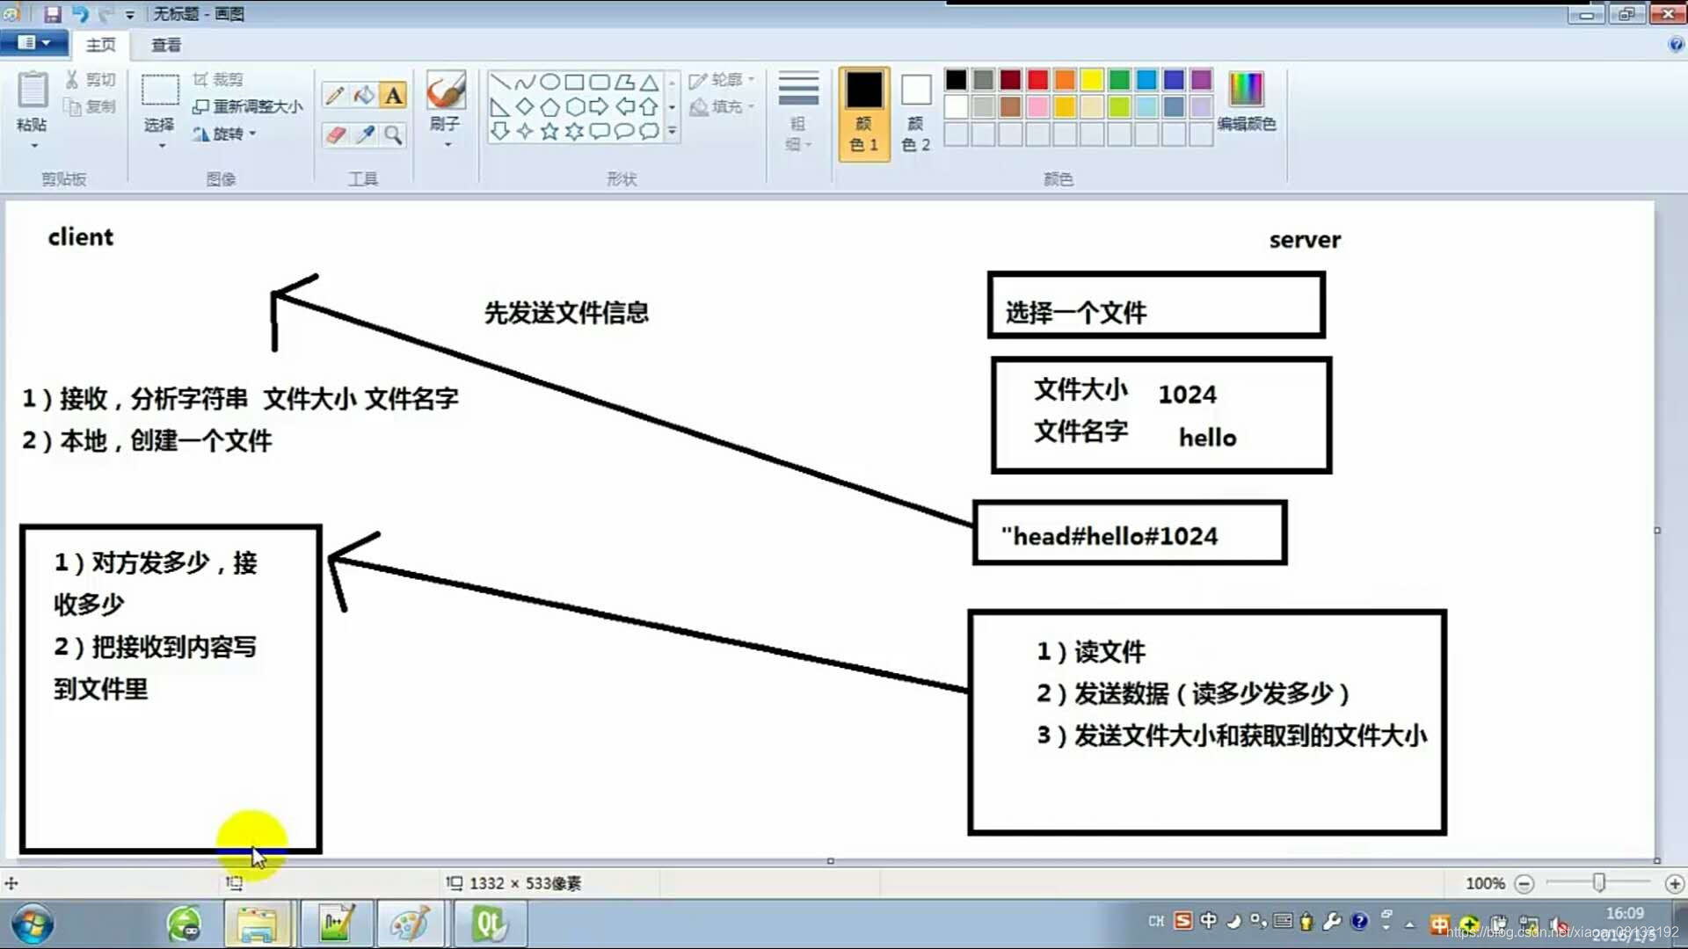1688x949 pixels.
Task: Click the zoom in plus button
Action: click(x=1674, y=883)
